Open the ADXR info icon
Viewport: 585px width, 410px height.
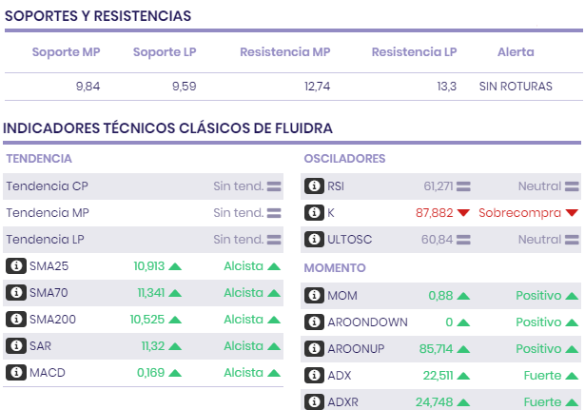(x=313, y=402)
